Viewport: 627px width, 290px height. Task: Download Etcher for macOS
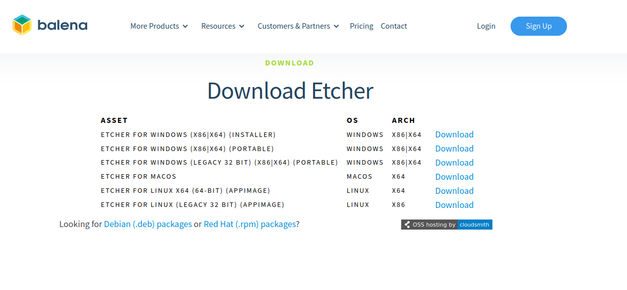454,177
